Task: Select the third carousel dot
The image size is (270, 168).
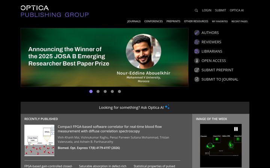Action: point(105,91)
